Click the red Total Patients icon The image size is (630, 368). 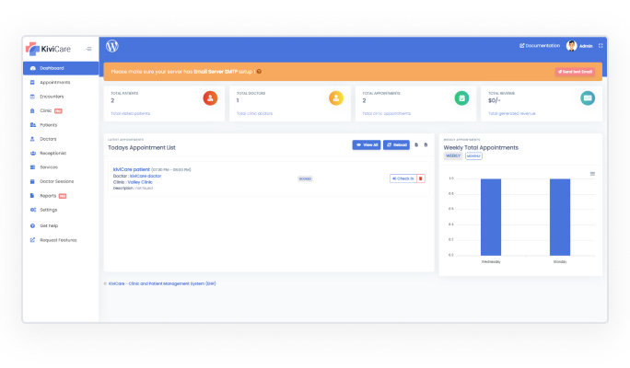point(210,98)
